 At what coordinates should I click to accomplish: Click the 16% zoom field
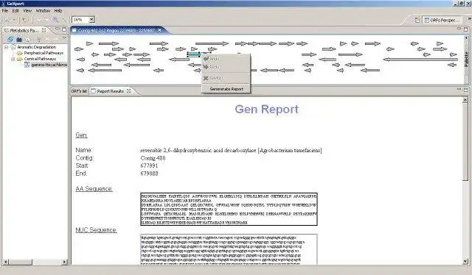pyautogui.click(x=80, y=20)
